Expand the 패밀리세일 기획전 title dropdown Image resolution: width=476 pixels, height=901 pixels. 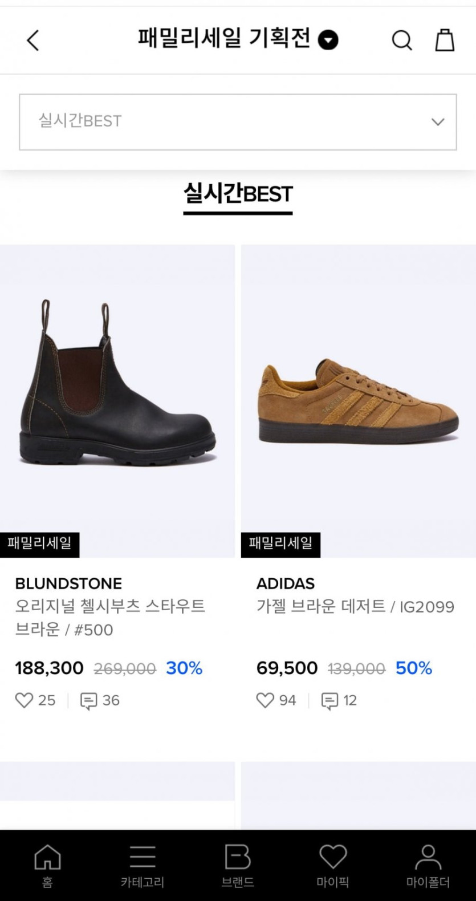[x=328, y=40]
